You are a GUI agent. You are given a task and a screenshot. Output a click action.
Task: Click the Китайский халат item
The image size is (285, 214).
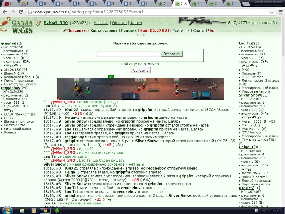[x=17, y=129]
